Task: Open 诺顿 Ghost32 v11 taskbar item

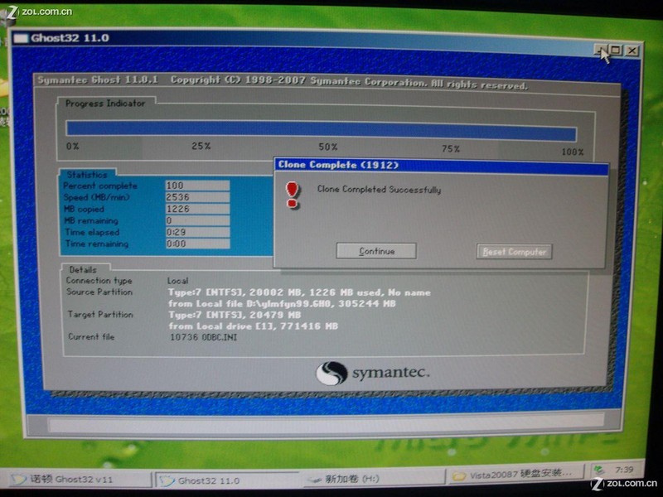Action: (x=80, y=479)
